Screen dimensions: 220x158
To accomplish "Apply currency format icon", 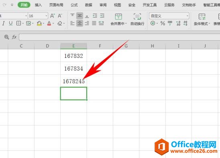I will pyautogui.click(x=153, y=23).
